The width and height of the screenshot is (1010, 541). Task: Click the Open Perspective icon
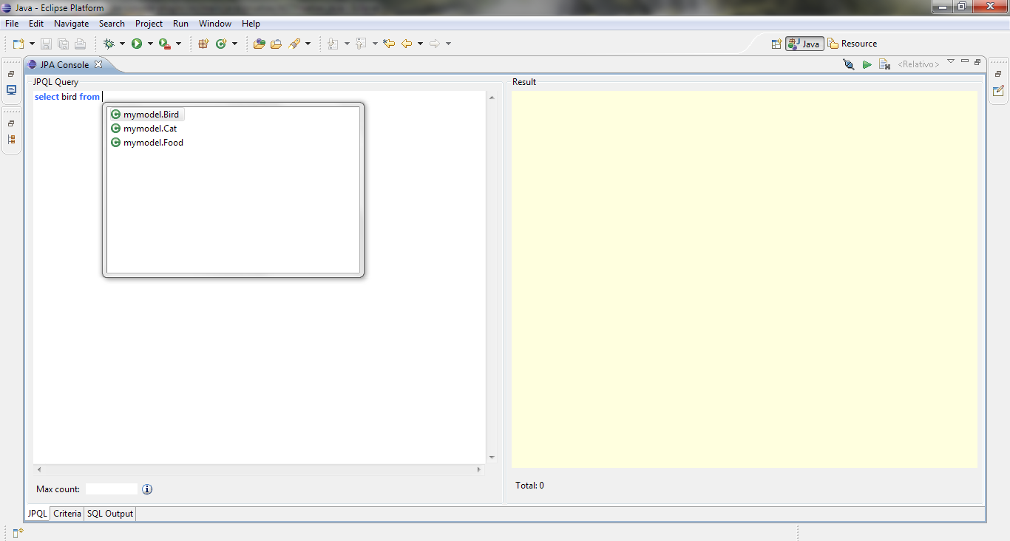coord(776,44)
